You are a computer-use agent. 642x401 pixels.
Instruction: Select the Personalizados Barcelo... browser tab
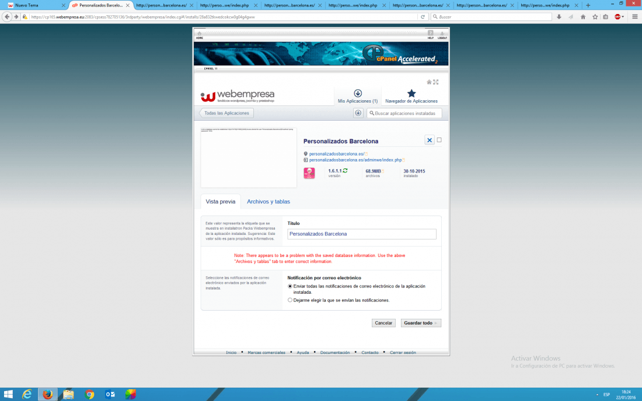[x=101, y=5]
